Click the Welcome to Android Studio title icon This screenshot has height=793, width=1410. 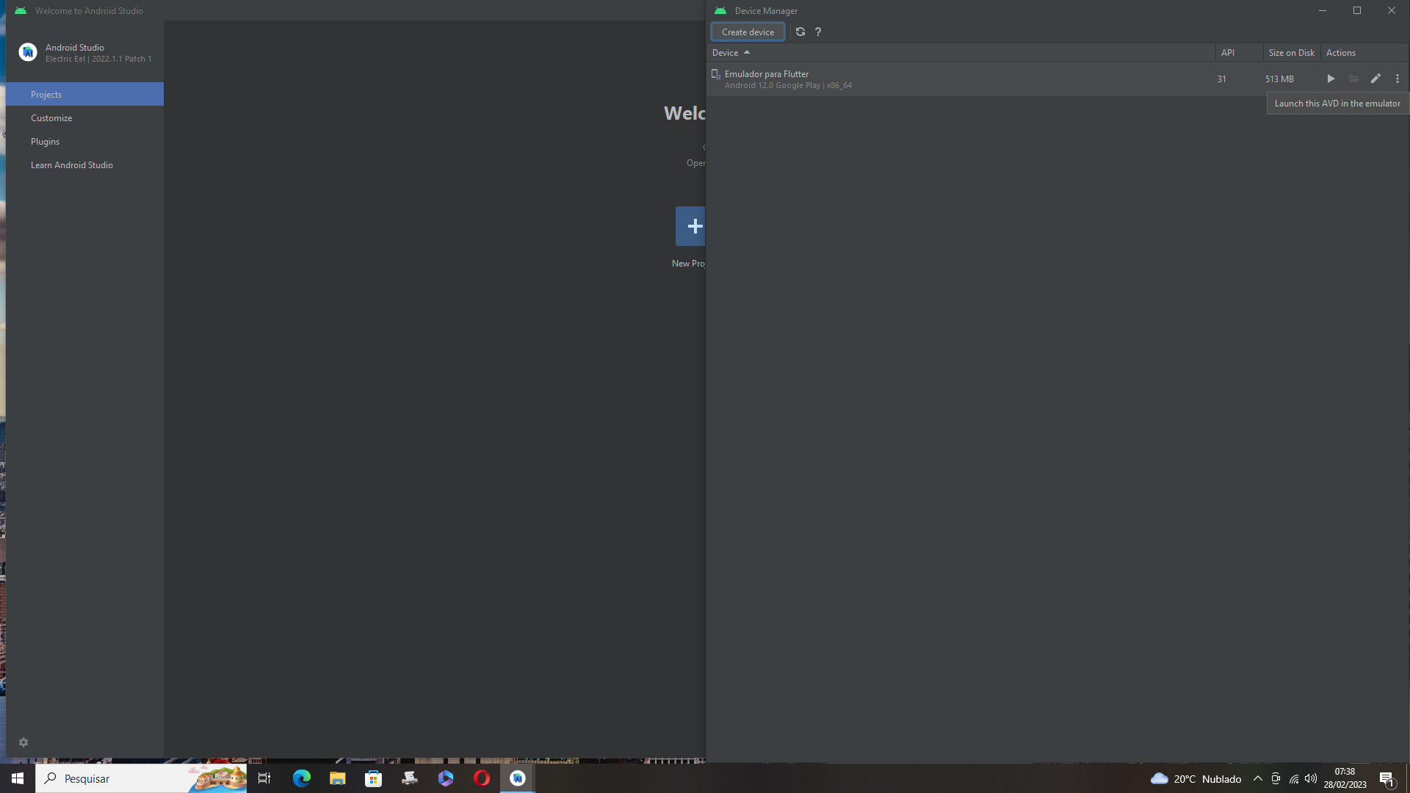(21, 10)
